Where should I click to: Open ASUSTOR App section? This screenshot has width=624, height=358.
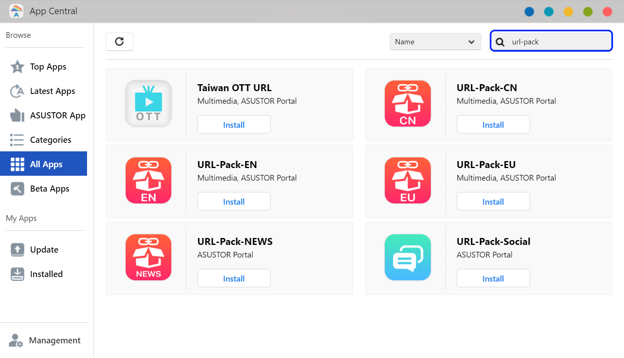pos(44,115)
